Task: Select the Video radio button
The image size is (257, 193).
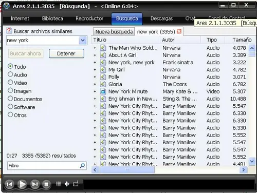Action: pyautogui.click(x=10, y=82)
